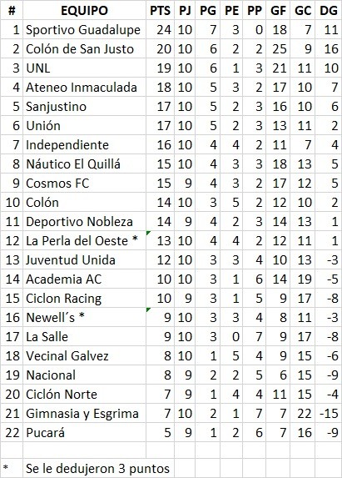Select the Deportivo Nobleza cell
This screenshot has height=478, width=342.
pos(84,222)
